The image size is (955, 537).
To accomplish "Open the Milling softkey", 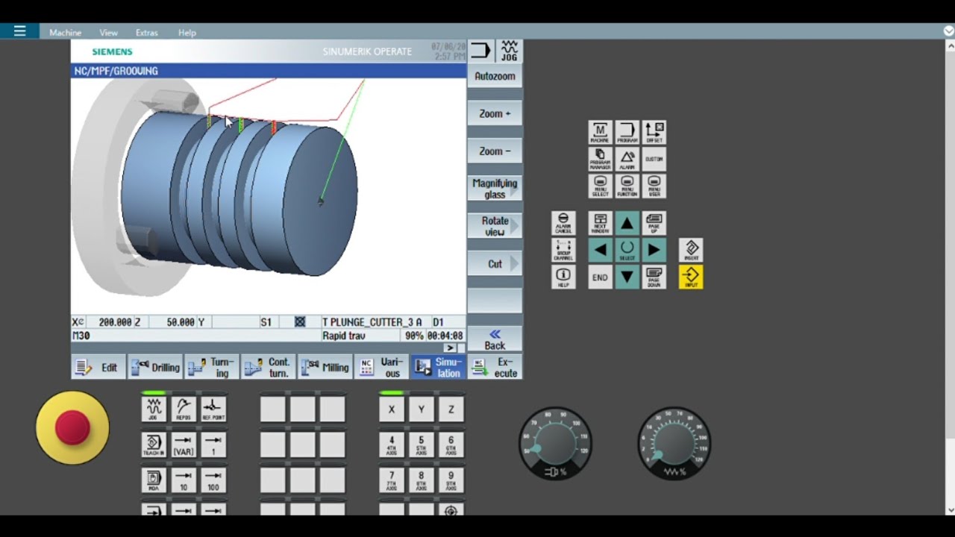I will 325,367.
